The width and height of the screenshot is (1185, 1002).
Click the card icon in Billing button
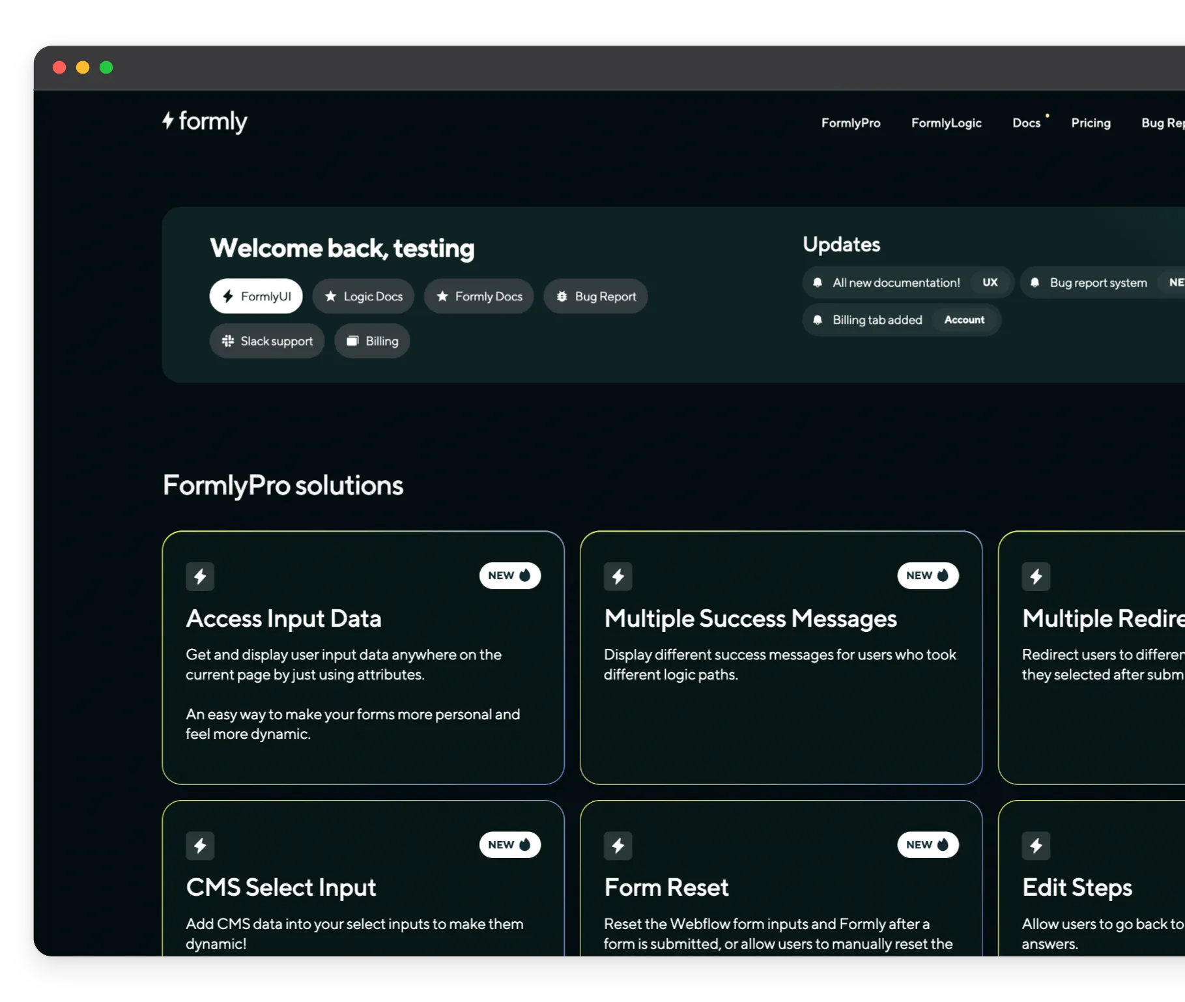point(352,341)
